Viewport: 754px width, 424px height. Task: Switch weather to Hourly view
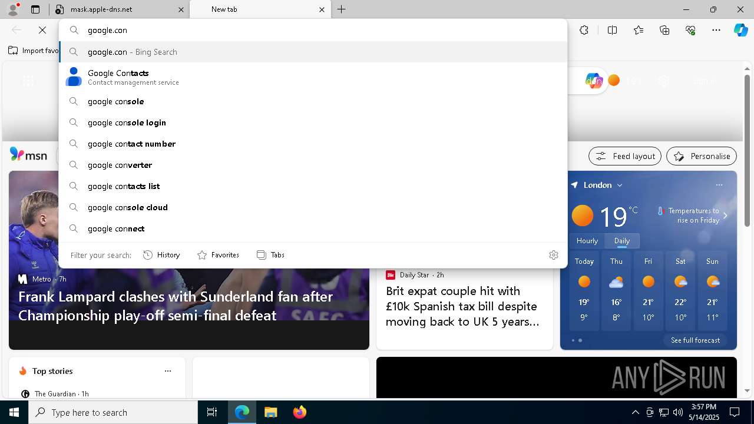587,240
